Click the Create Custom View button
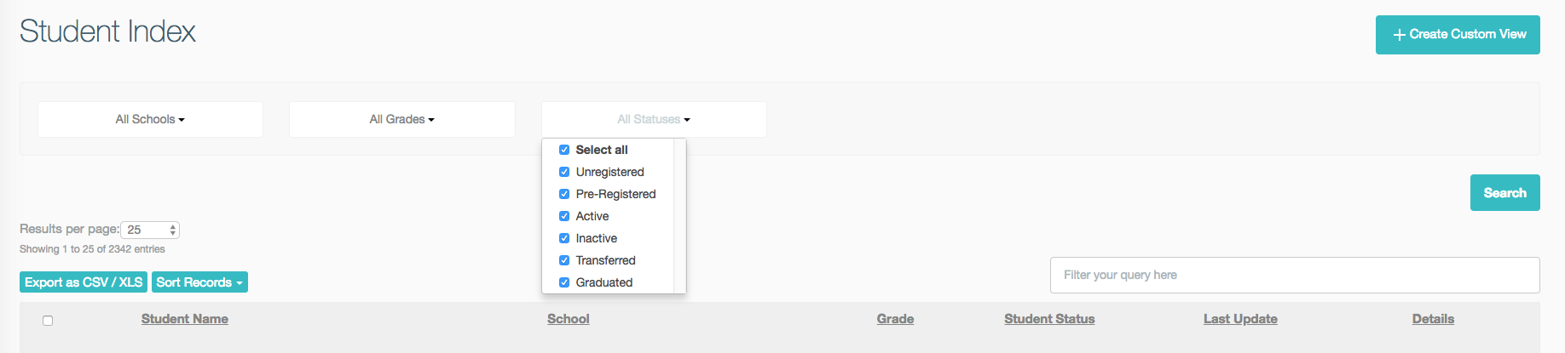This screenshot has height=353, width=1565. [1458, 35]
